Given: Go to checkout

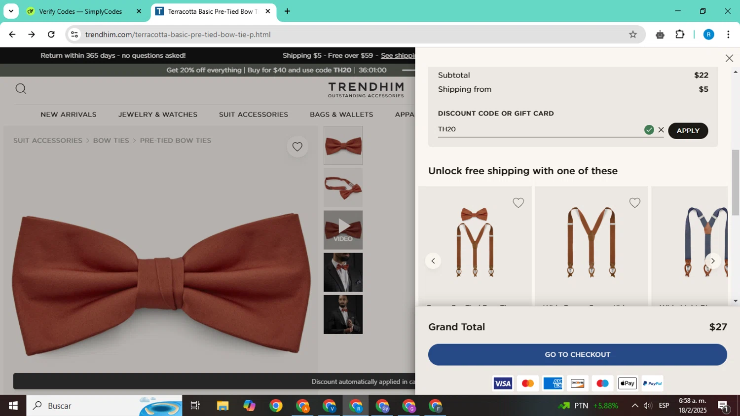Looking at the screenshot, I should [x=577, y=354].
